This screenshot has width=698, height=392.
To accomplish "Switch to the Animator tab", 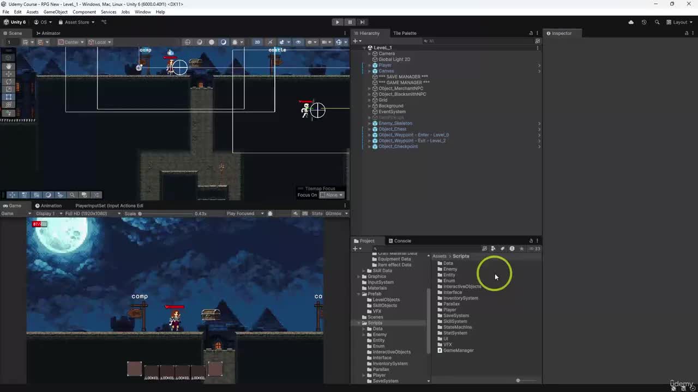I will click(48, 33).
